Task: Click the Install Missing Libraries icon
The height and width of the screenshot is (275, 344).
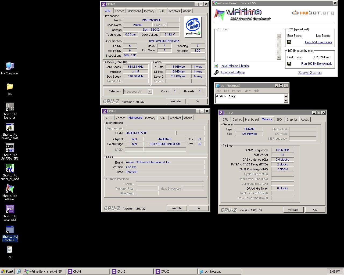Action: coord(216,66)
